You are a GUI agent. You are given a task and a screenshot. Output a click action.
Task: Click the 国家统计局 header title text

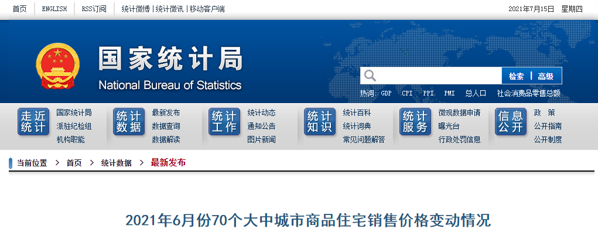coord(170,59)
